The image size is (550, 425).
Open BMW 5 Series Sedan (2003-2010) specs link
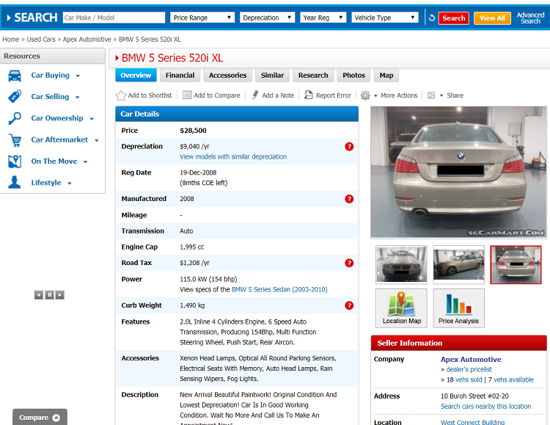click(x=279, y=289)
